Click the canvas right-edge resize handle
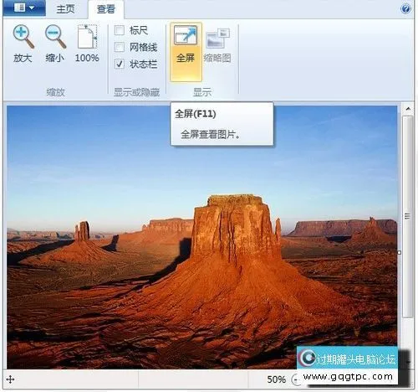Viewport: 418px width, 392px height. 400,252
